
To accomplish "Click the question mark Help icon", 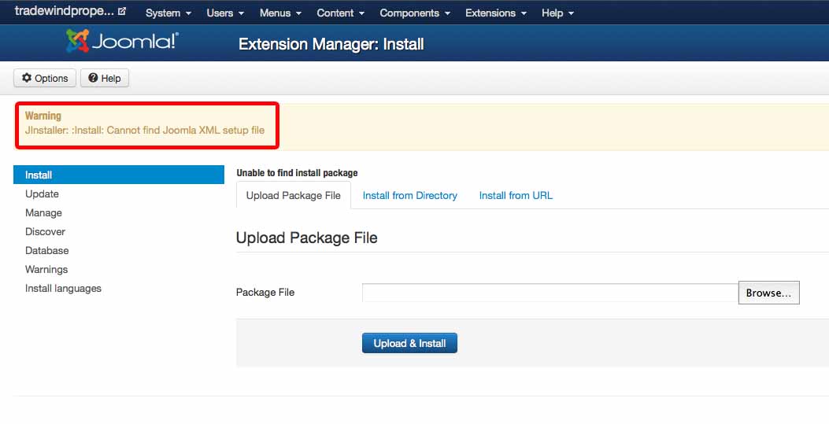I will (x=93, y=78).
